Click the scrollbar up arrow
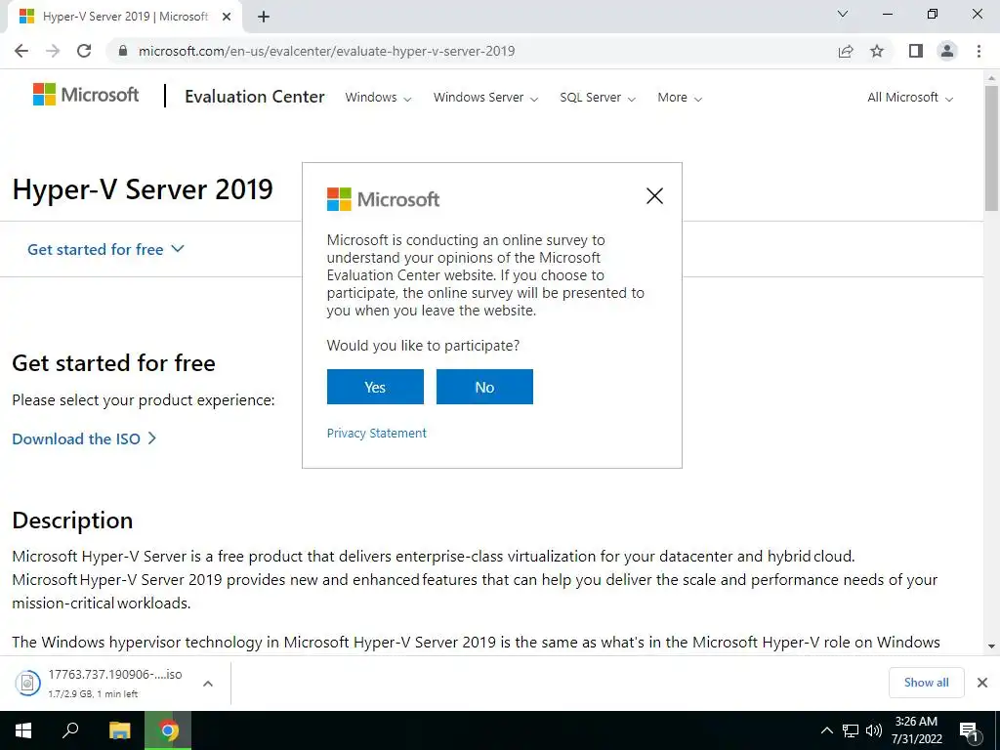 click(x=991, y=78)
